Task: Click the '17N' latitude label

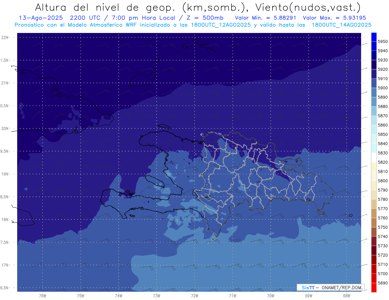Action: pyautogui.click(x=5, y=265)
